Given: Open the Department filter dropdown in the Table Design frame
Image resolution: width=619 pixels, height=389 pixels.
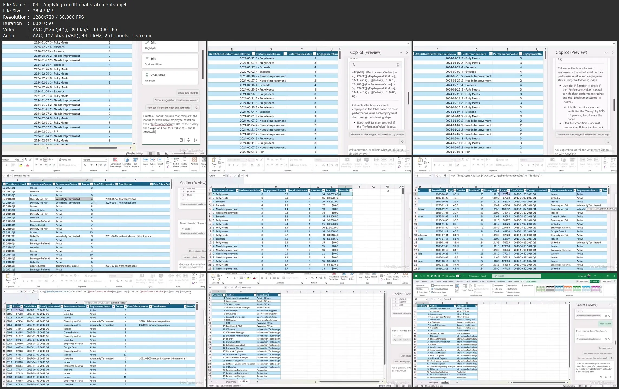Looking at the screenshot, I should pyautogui.click(x=476, y=306).
